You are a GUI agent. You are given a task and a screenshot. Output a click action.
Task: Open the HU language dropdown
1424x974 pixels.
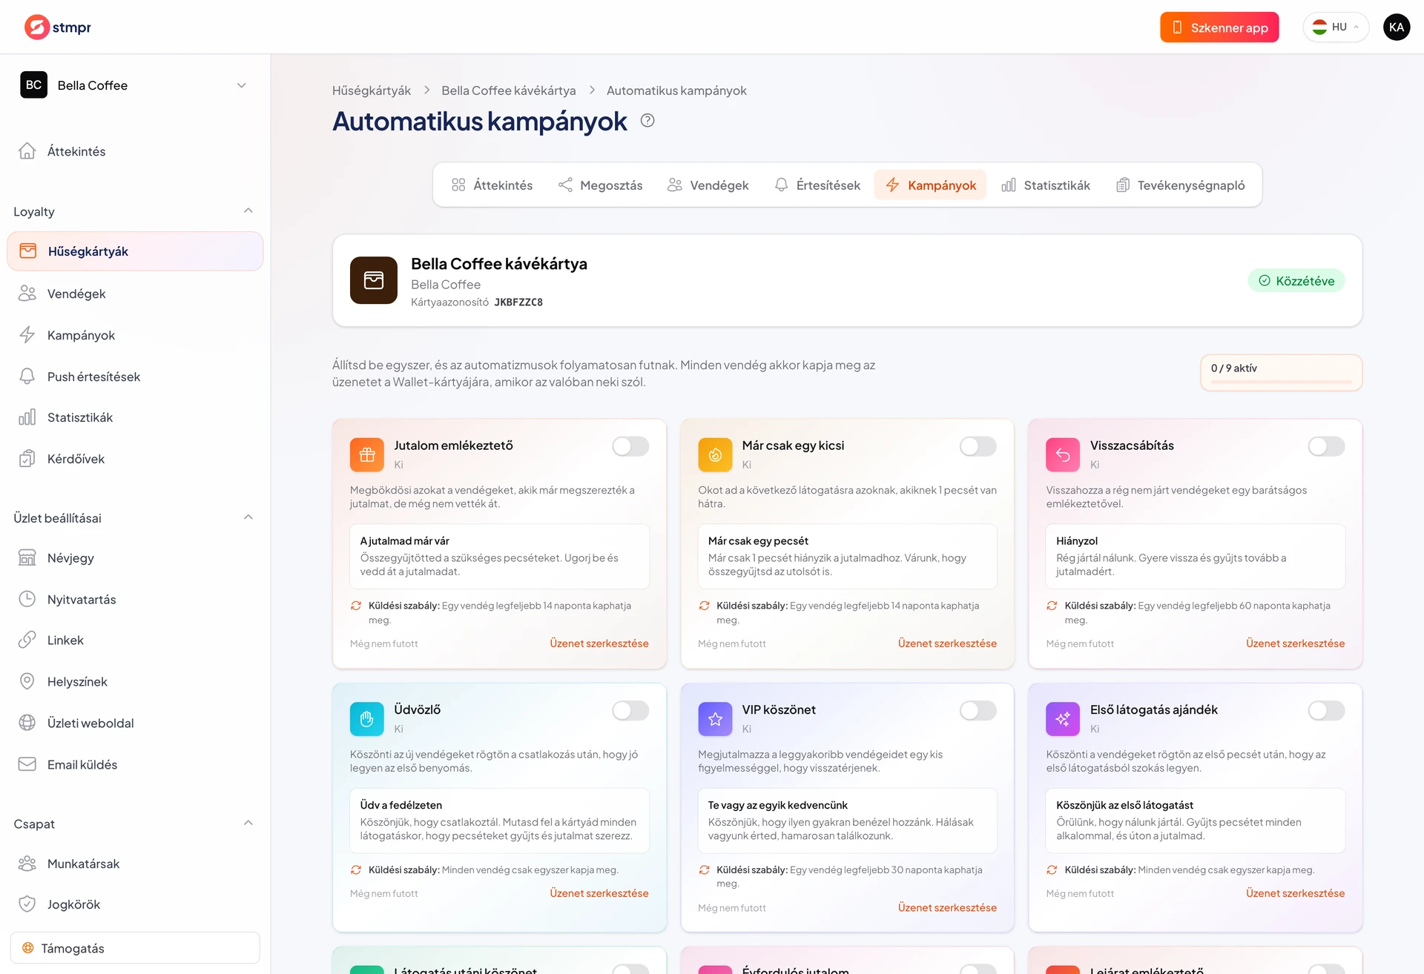(1336, 27)
